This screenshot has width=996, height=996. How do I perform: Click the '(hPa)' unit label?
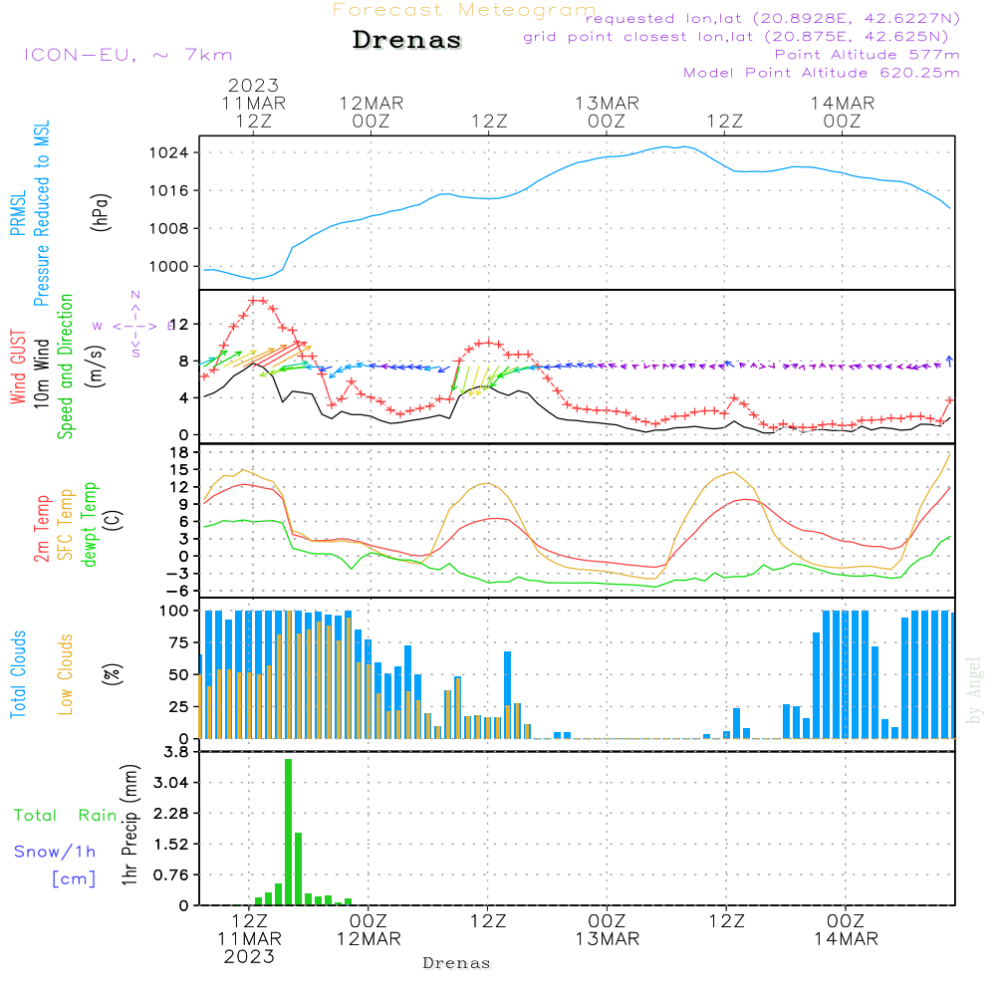[x=101, y=212]
